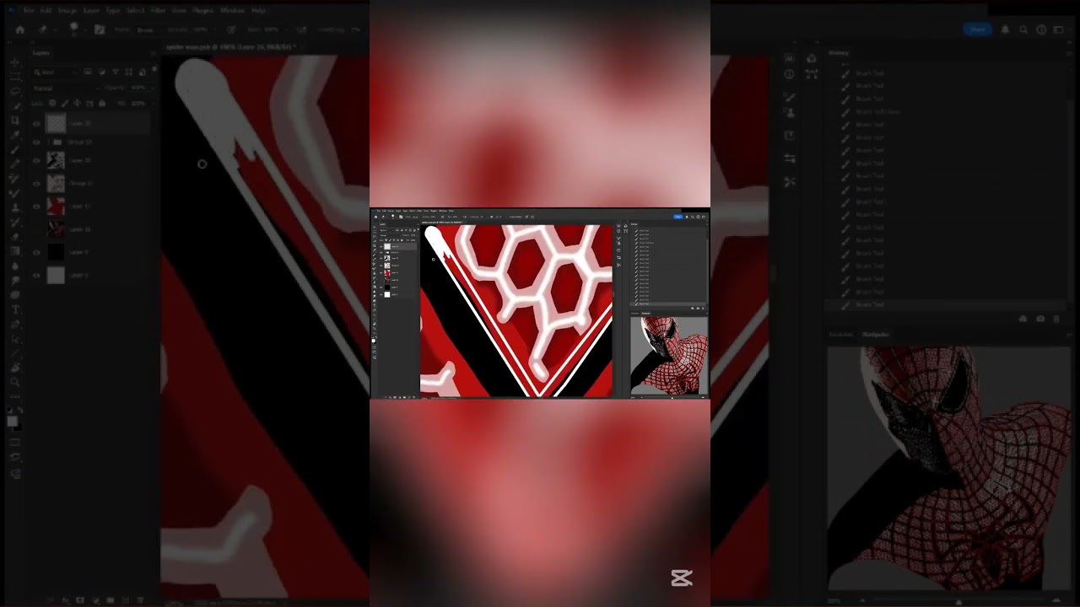Click Home icon in dimmed background options bar

19,30
